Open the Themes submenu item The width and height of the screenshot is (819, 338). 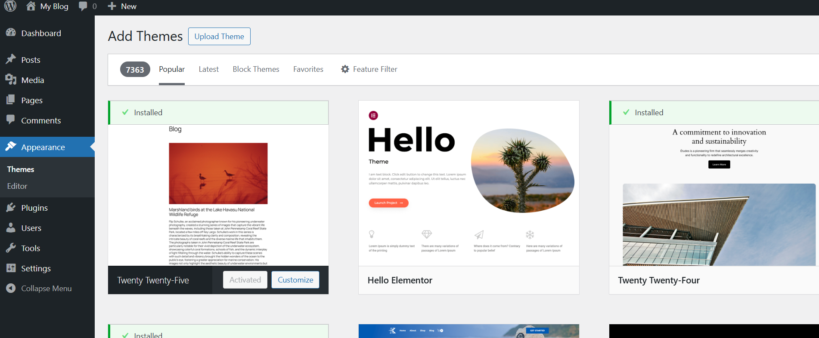tap(21, 169)
